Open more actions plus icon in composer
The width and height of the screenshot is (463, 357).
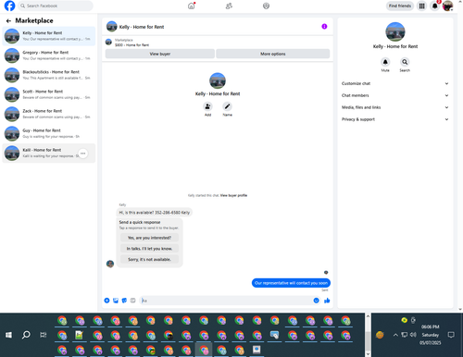106,301
